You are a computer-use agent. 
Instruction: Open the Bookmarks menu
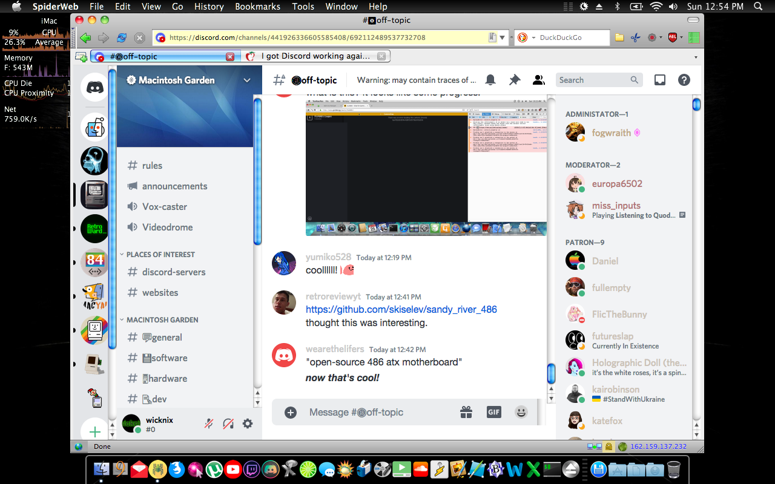click(257, 7)
